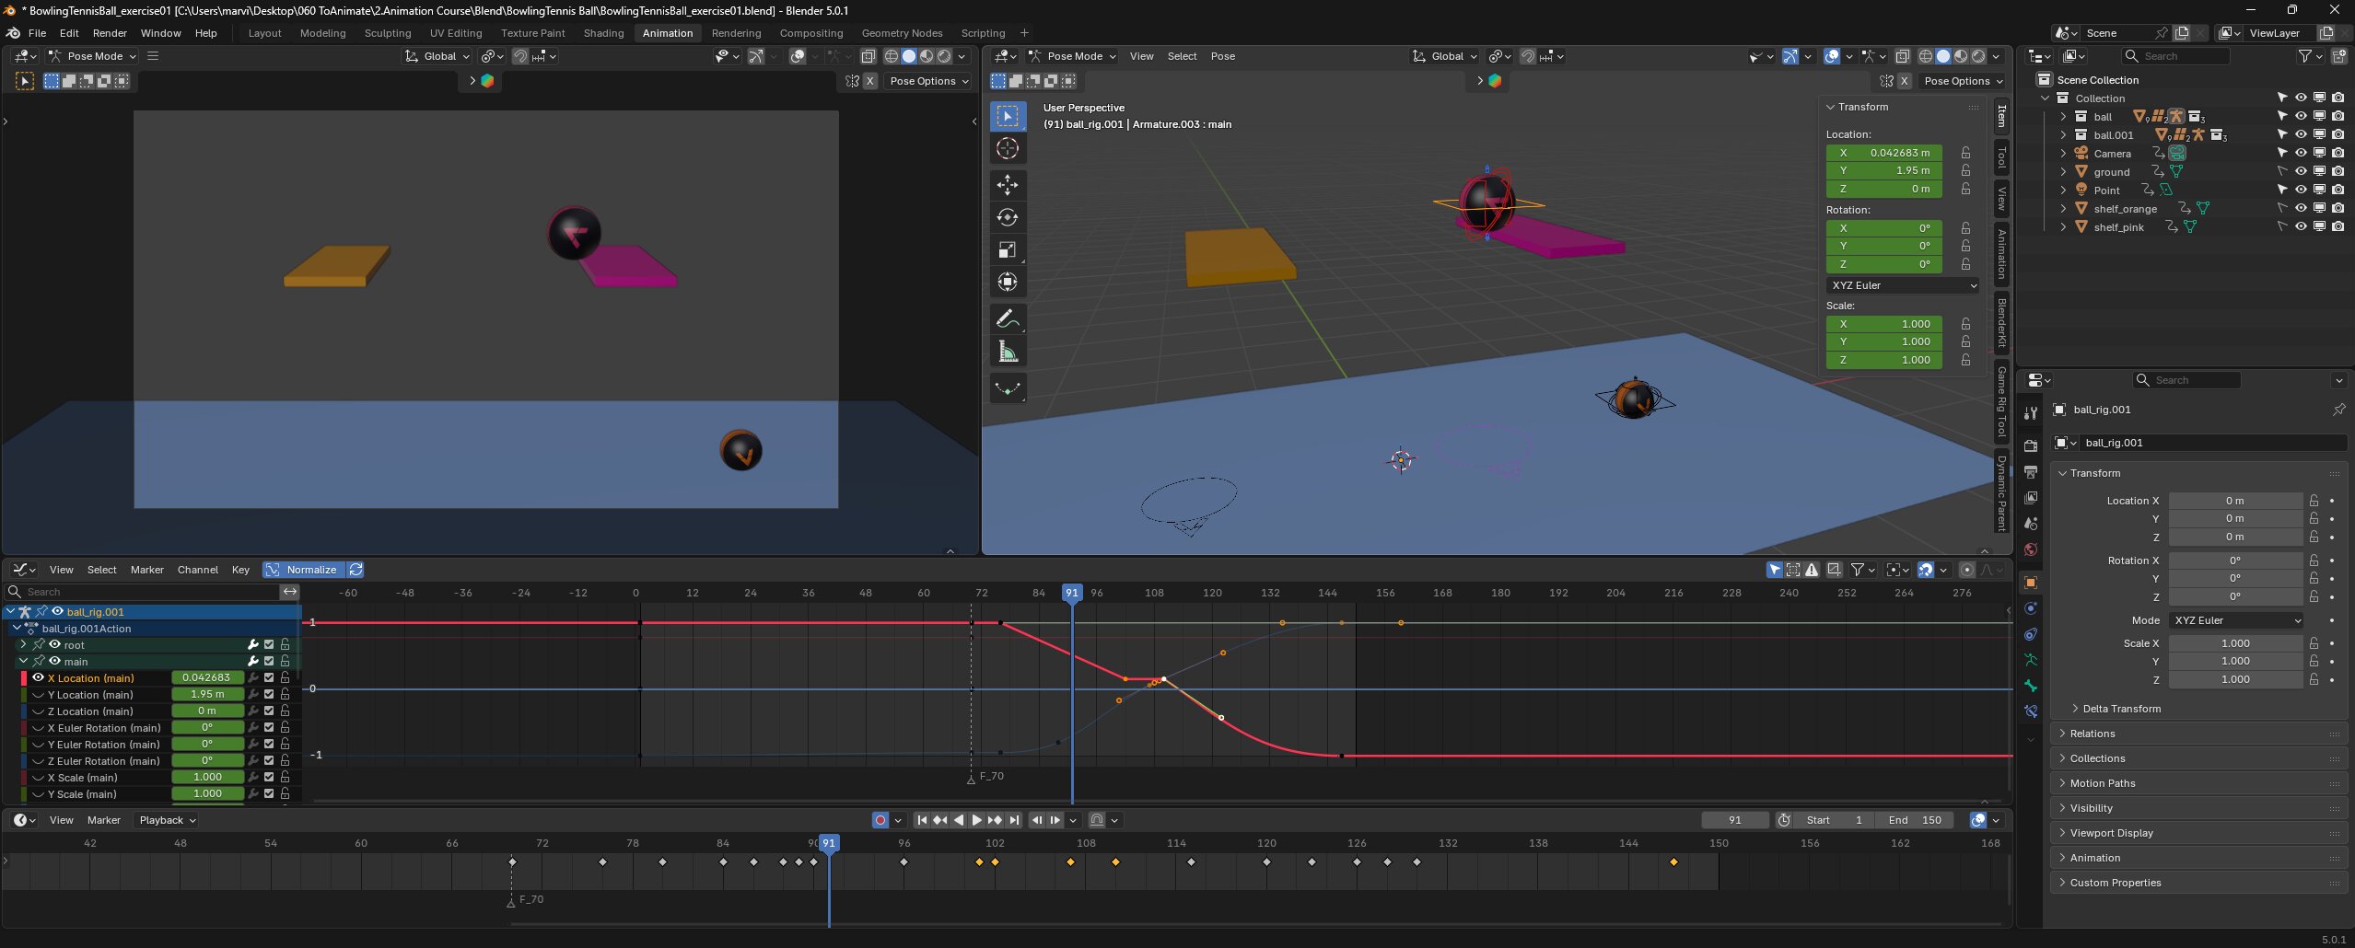Image resolution: width=2355 pixels, height=948 pixels.
Task: Uncheck the Y Location (main) channel checkbox
Action: pyautogui.click(x=269, y=695)
